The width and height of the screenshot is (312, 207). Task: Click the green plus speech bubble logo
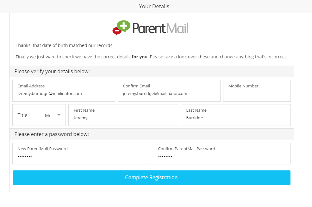point(124,26)
